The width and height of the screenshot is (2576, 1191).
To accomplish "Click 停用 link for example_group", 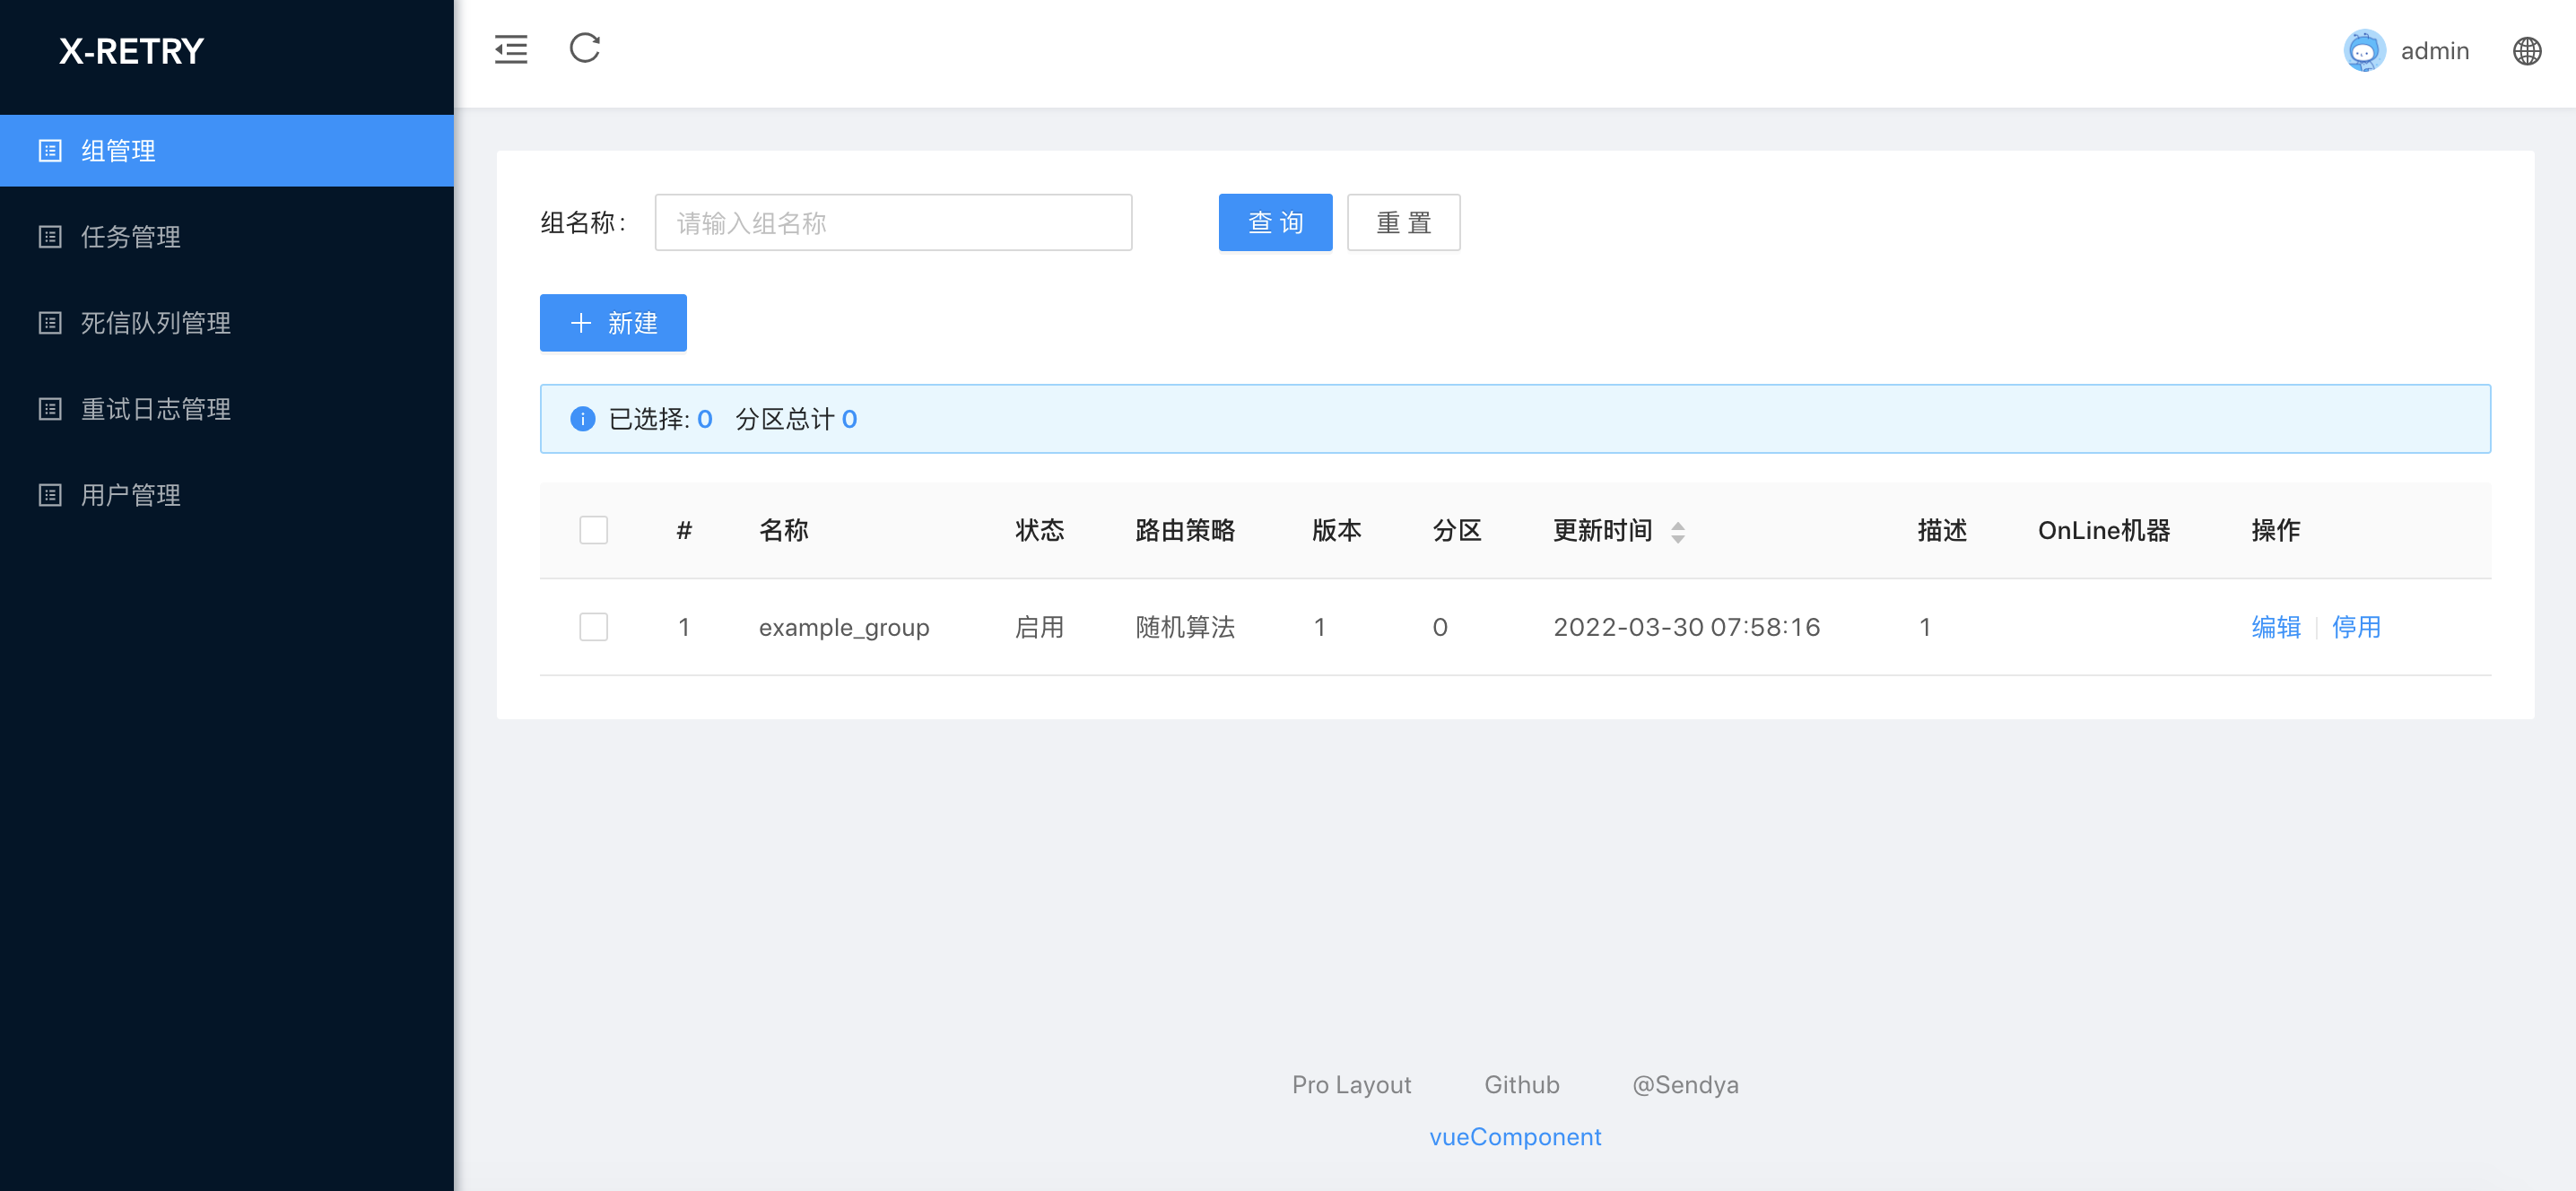I will (x=2355, y=627).
